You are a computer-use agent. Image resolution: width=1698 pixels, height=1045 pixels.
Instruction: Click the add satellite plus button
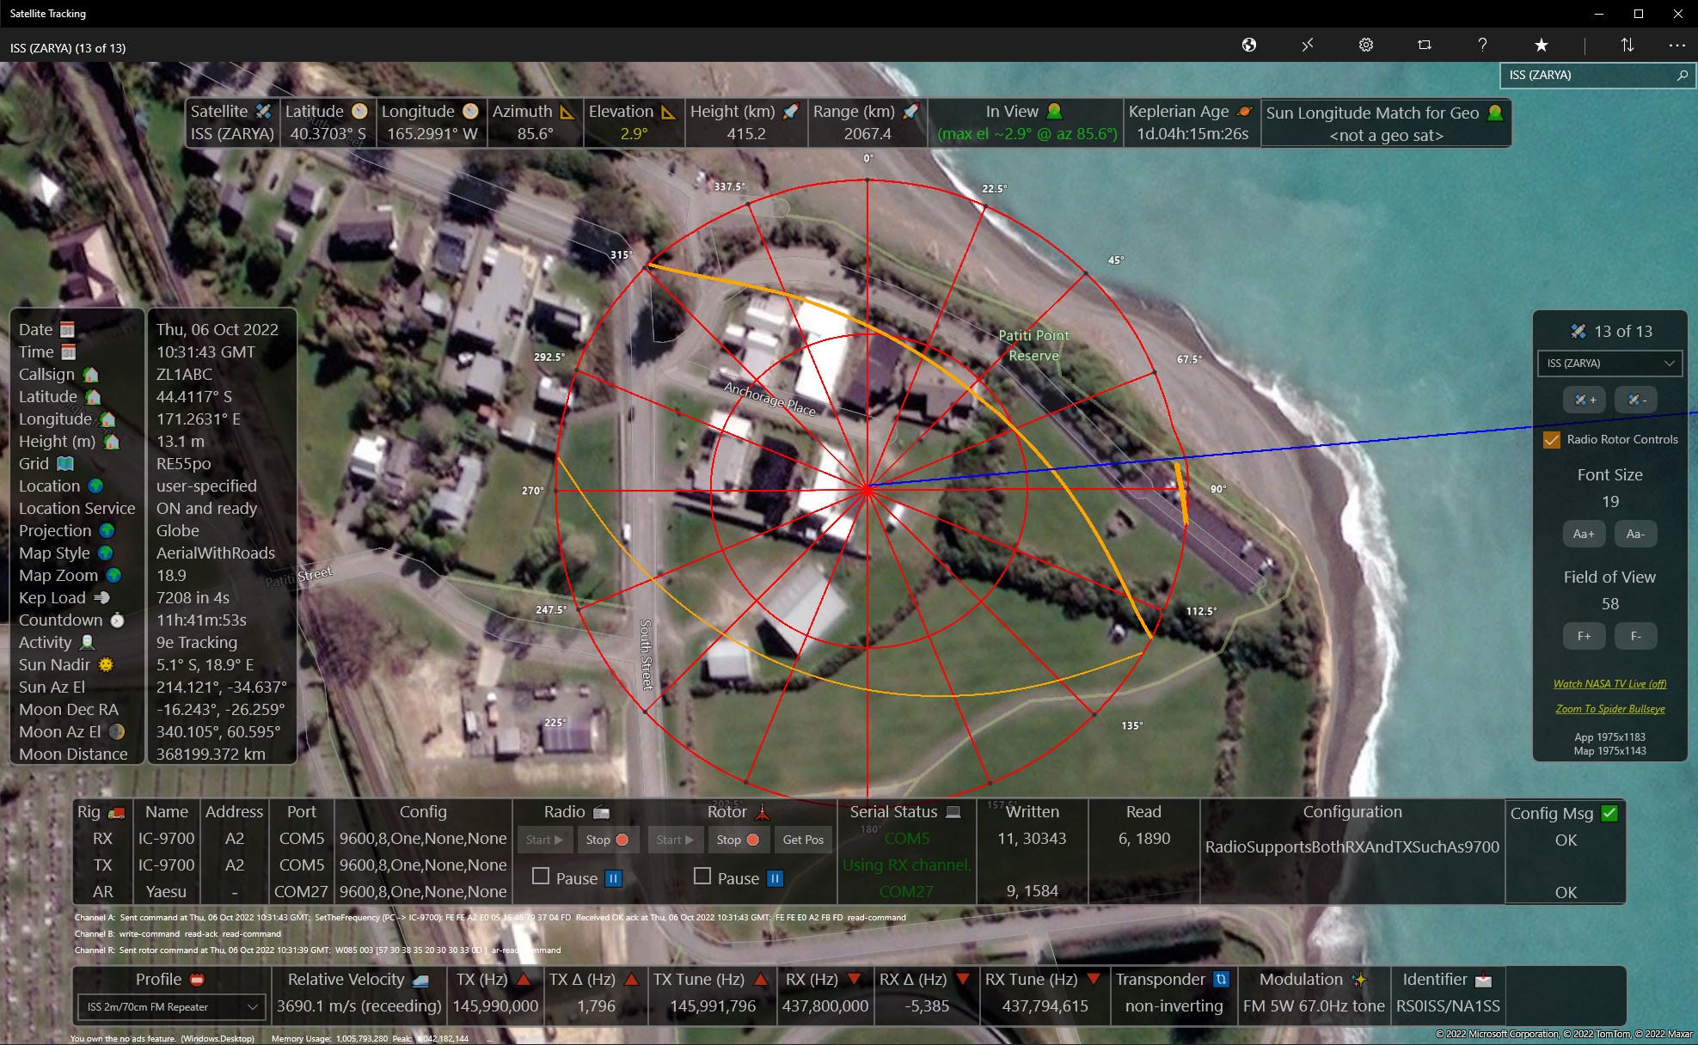coord(1585,400)
